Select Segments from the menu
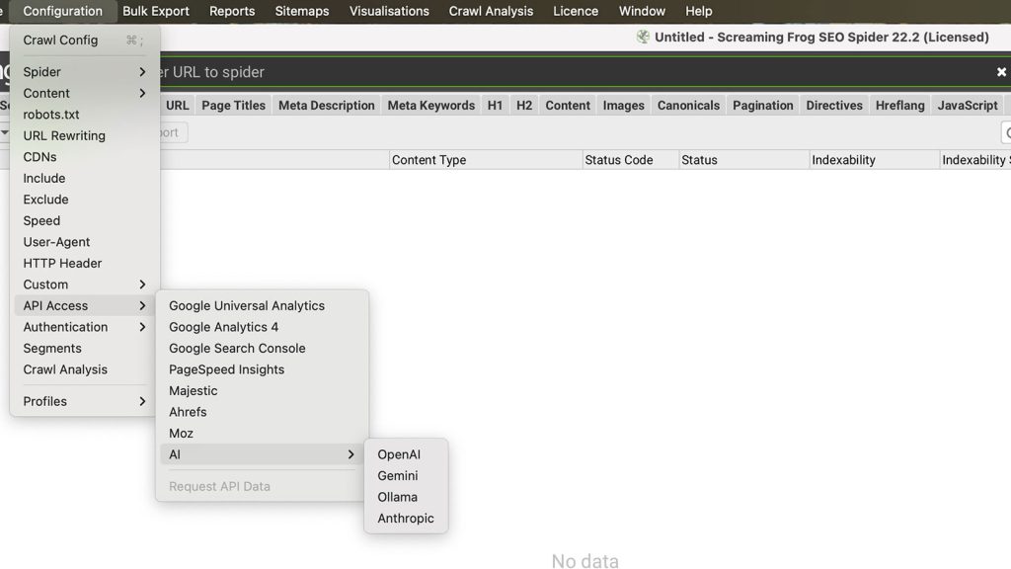Screen dimensions: 1011x569 (x=85, y=349)
